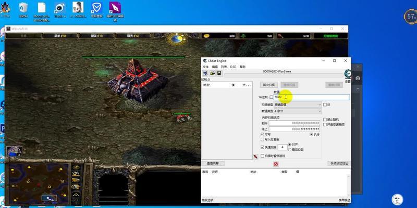Viewport: 417px width, 208px height.
Task: Toggle the 写入时复制 copy-on-write checkbox
Action: coord(263,139)
